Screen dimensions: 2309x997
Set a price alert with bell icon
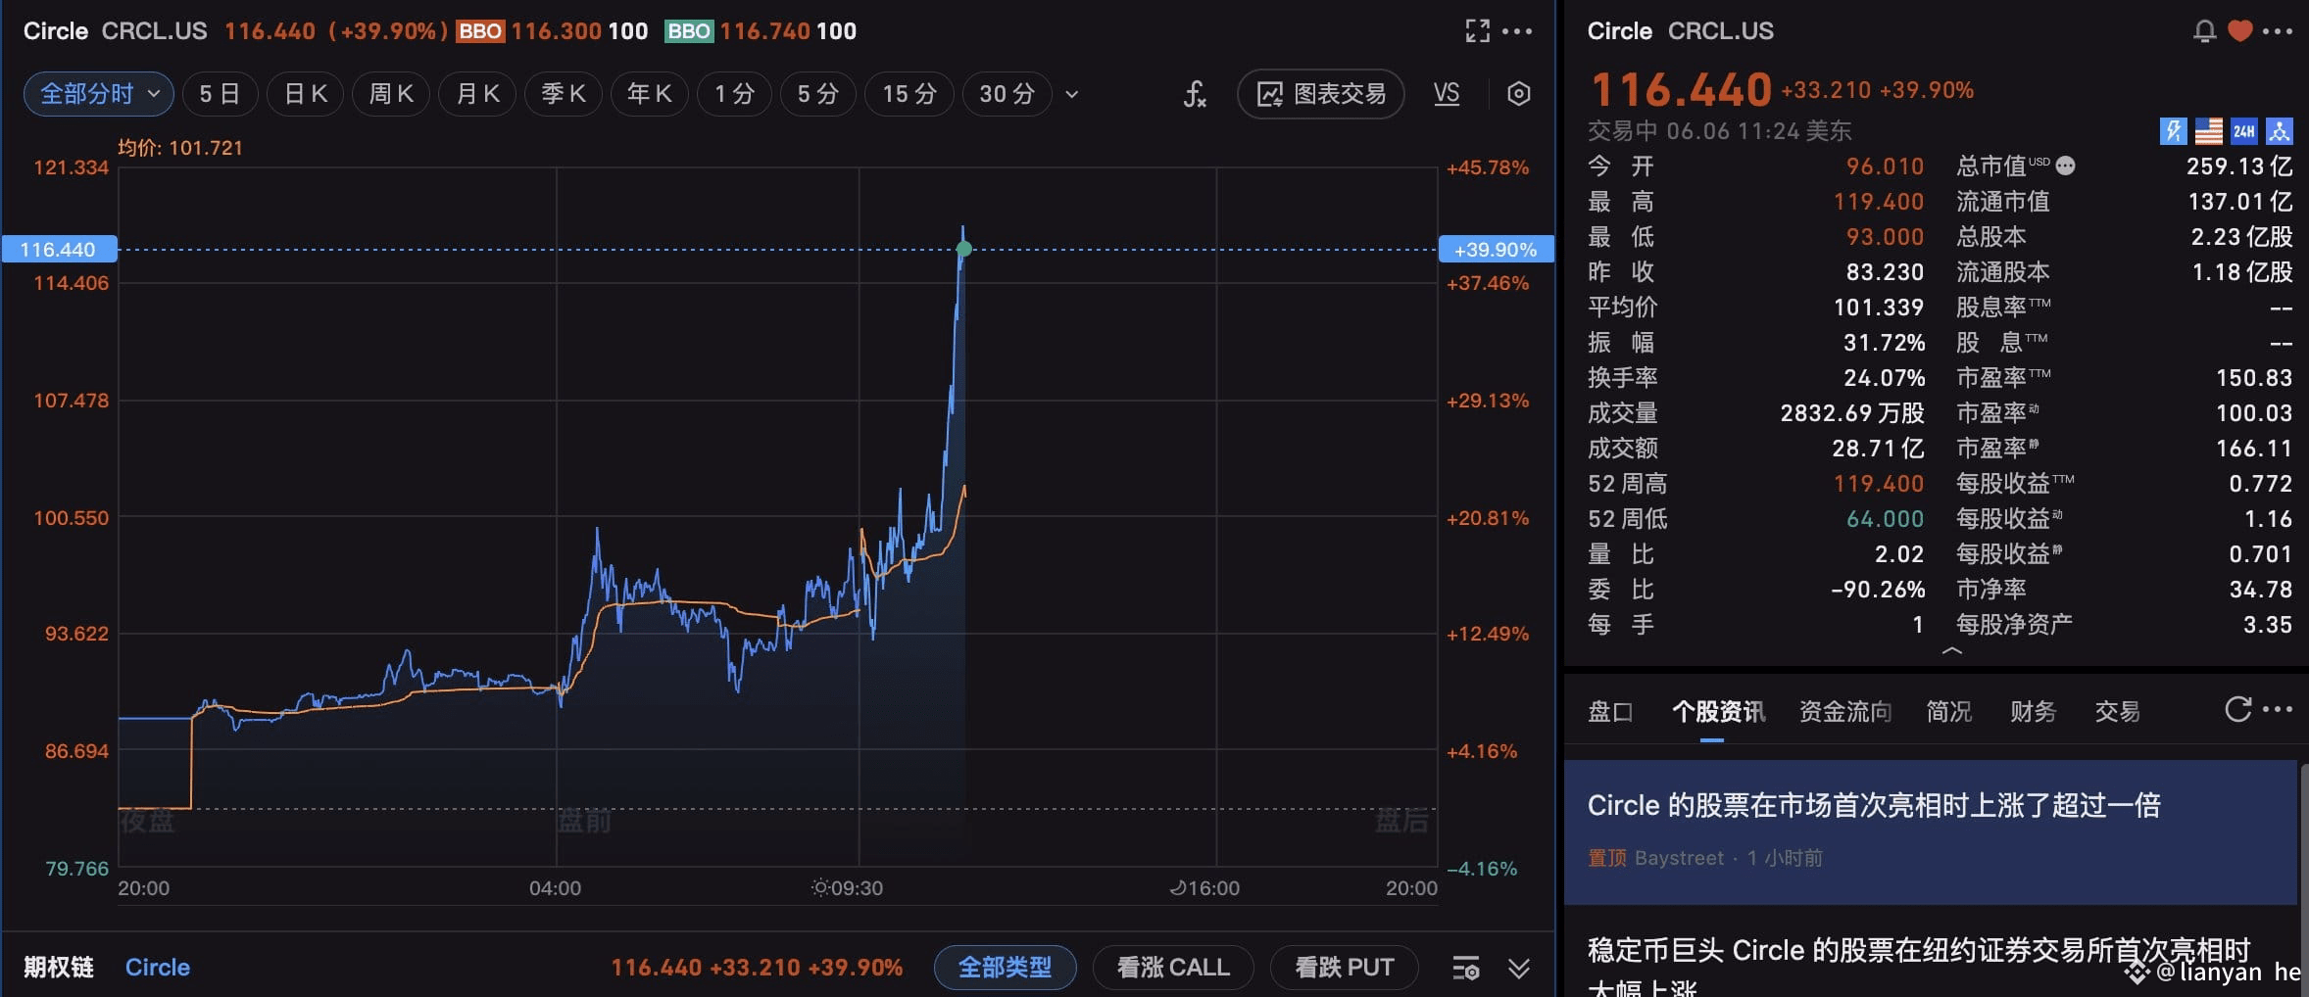[2204, 31]
